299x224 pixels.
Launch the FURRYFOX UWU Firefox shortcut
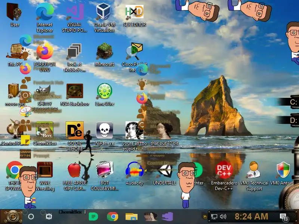pos(44,57)
